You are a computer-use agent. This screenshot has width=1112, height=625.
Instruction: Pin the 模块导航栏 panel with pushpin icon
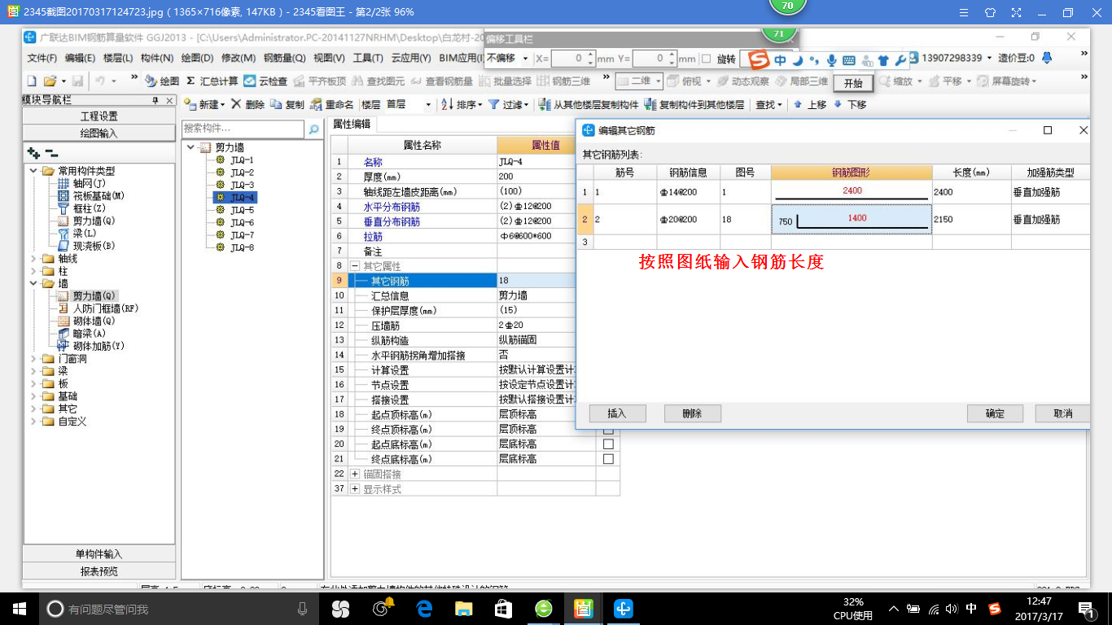point(155,100)
